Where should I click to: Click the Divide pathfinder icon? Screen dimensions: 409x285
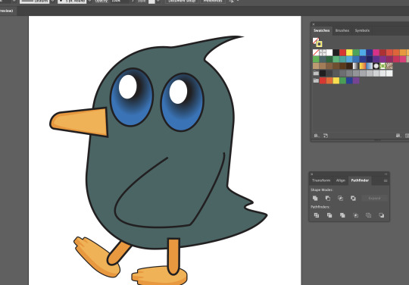click(x=317, y=215)
